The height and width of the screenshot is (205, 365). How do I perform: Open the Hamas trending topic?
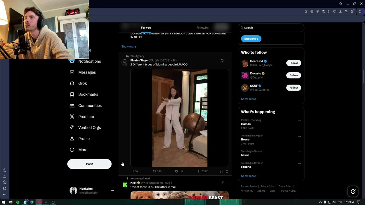246,124
